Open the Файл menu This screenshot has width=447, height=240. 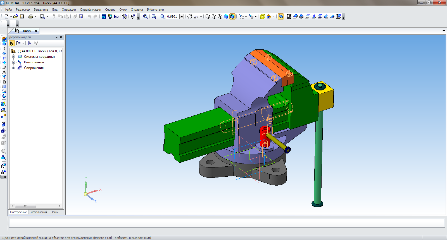tap(8, 9)
